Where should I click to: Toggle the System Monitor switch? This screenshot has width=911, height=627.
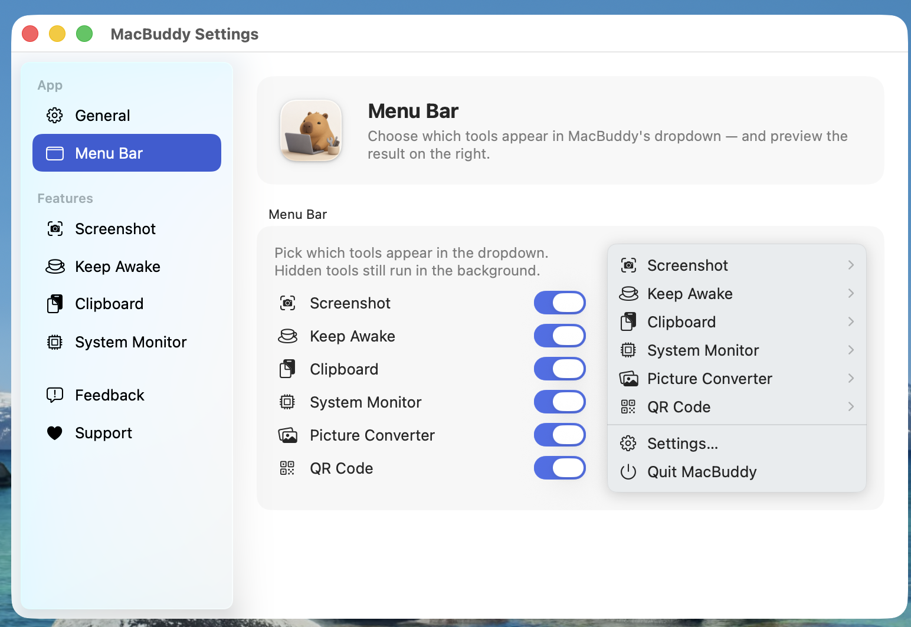coord(559,402)
